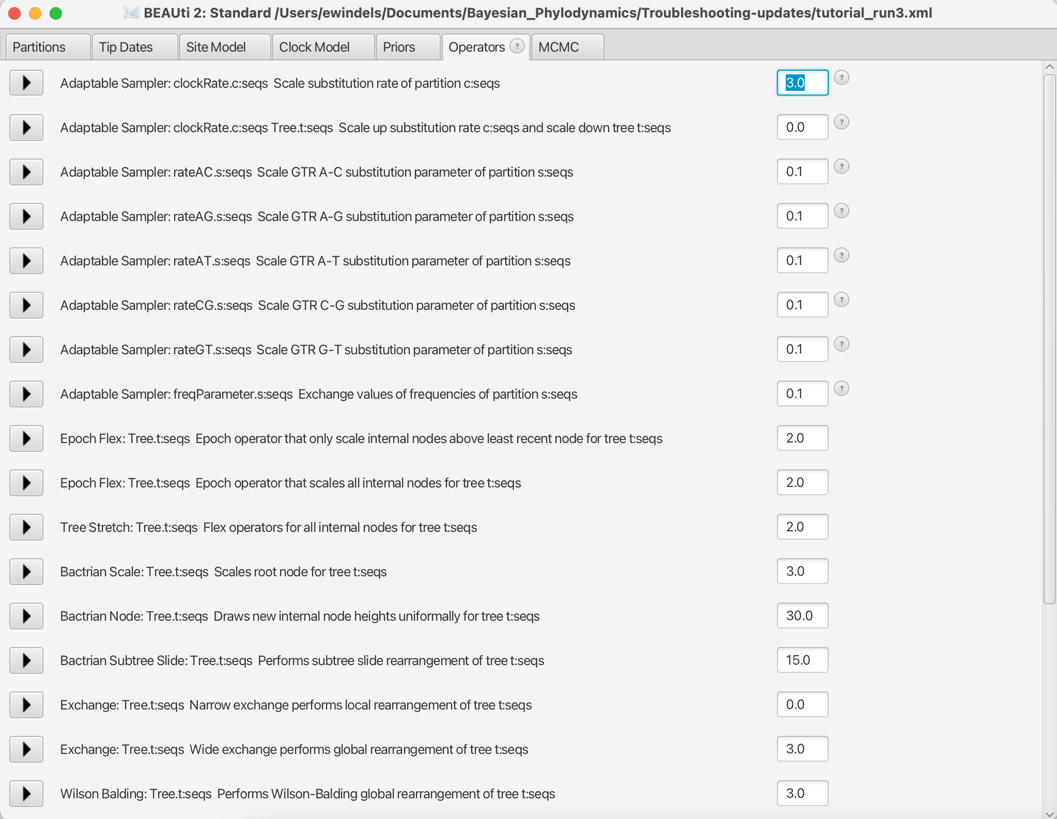Expand the Narrow exchange operator row
The image size is (1057, 819).
tap(26, 705)
